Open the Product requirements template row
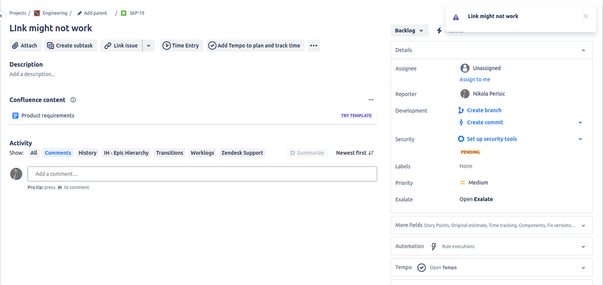The height and width of the screenshot is (285, 603). click(193, 116)
